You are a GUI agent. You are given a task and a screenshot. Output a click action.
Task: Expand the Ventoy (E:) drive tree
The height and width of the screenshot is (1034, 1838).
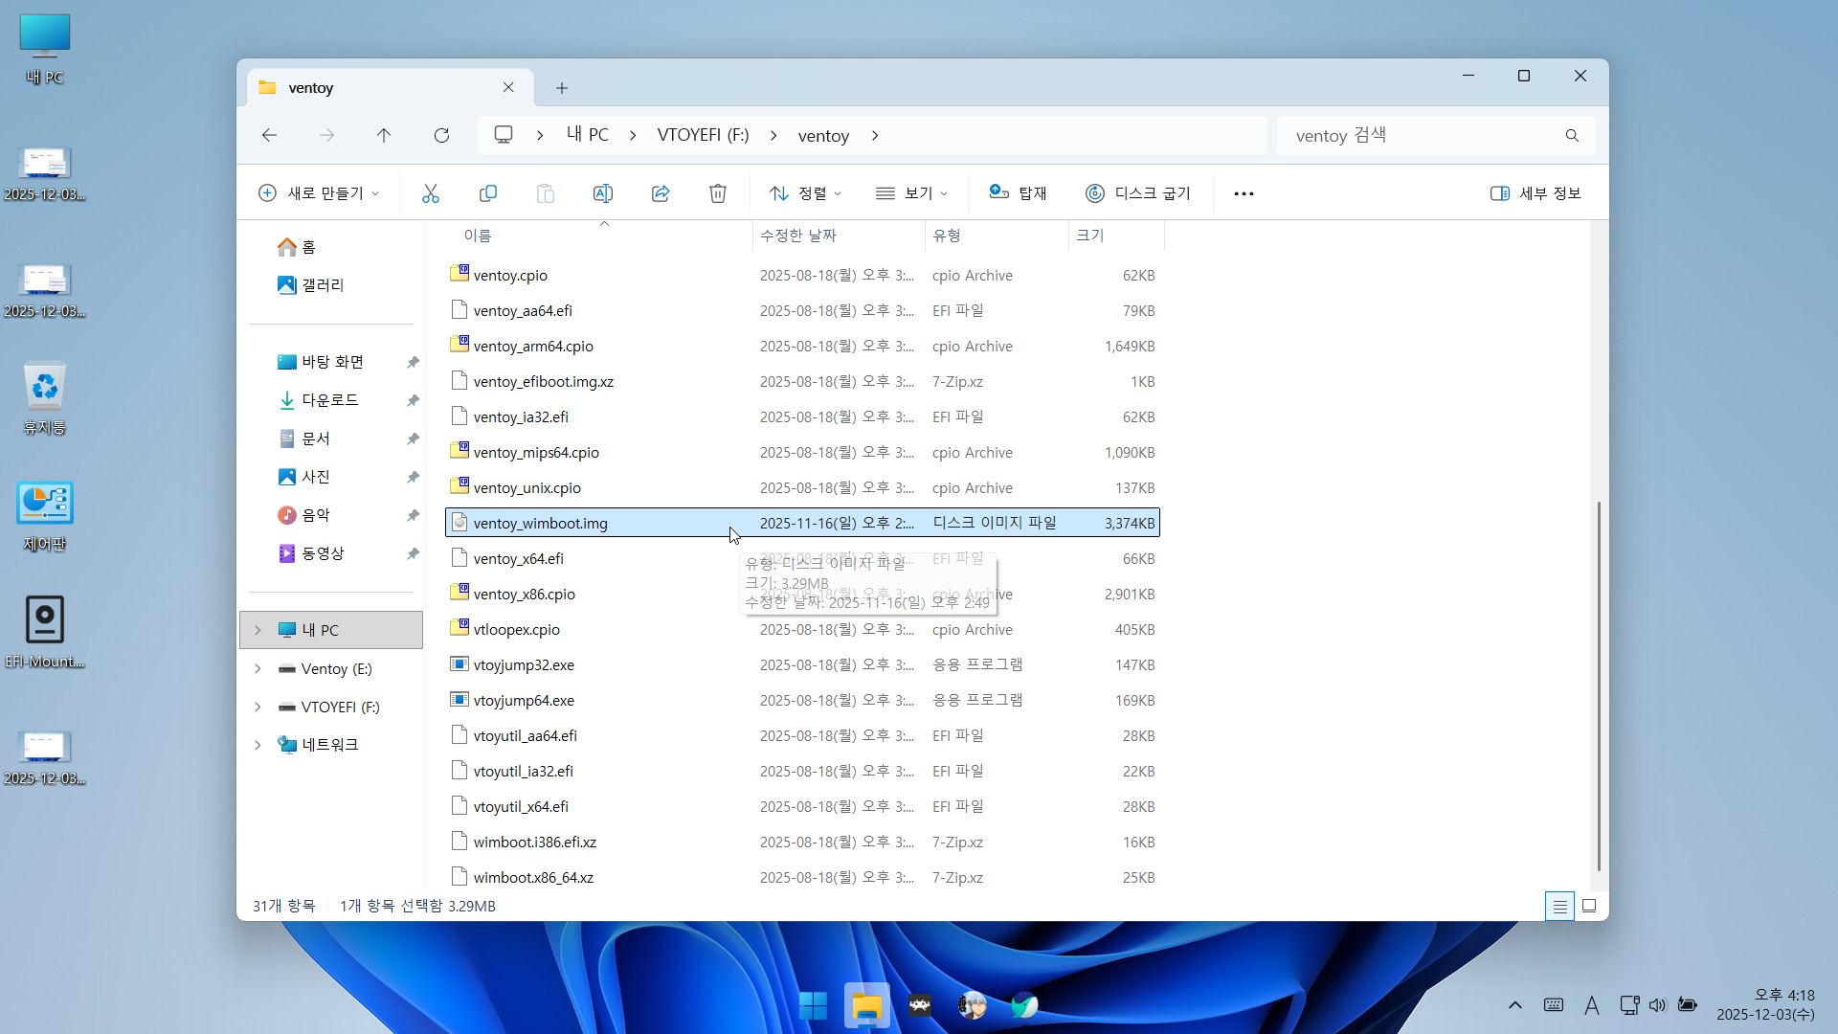click(x=258, y=668)
